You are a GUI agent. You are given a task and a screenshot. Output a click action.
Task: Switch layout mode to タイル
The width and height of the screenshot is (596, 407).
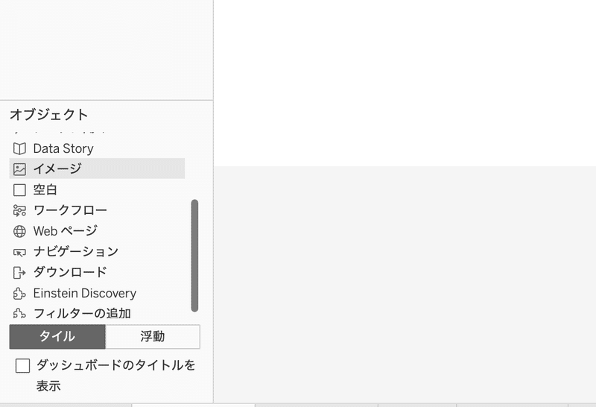(x=57, y=337)
